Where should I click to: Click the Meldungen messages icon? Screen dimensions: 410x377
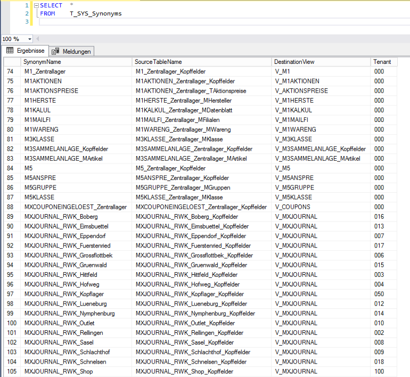coord(55,51)
